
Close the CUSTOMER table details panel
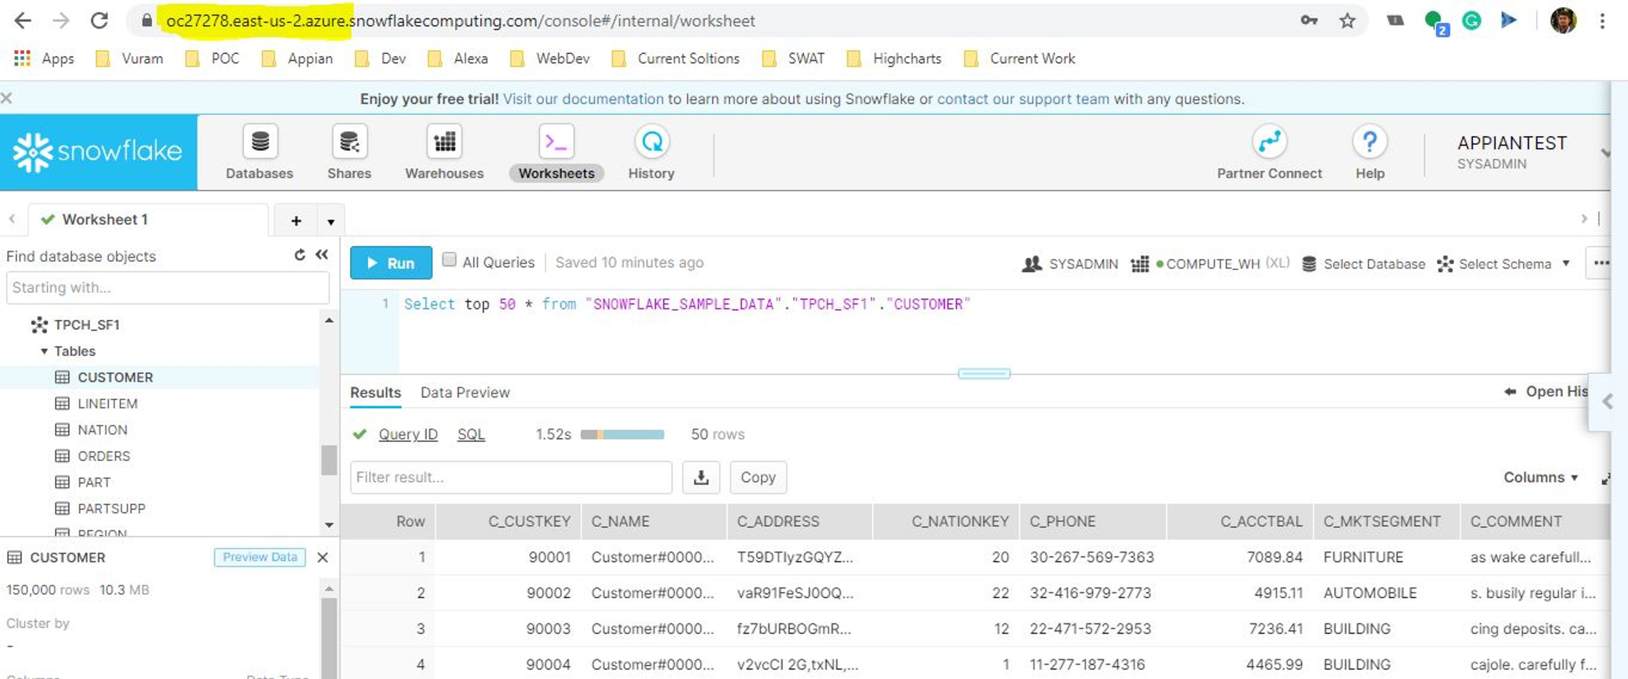click(322, 557)
